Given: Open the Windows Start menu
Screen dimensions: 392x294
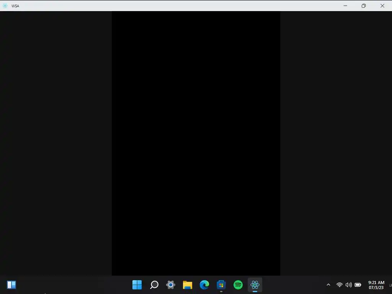Looking at the screenshot, I should (x=137, y=285).
